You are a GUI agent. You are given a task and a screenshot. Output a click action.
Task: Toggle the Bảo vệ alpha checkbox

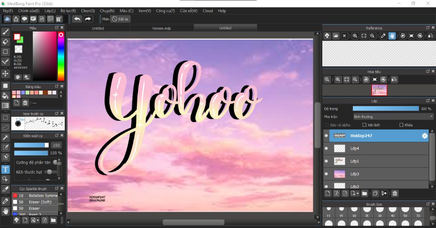coord(327,125)
